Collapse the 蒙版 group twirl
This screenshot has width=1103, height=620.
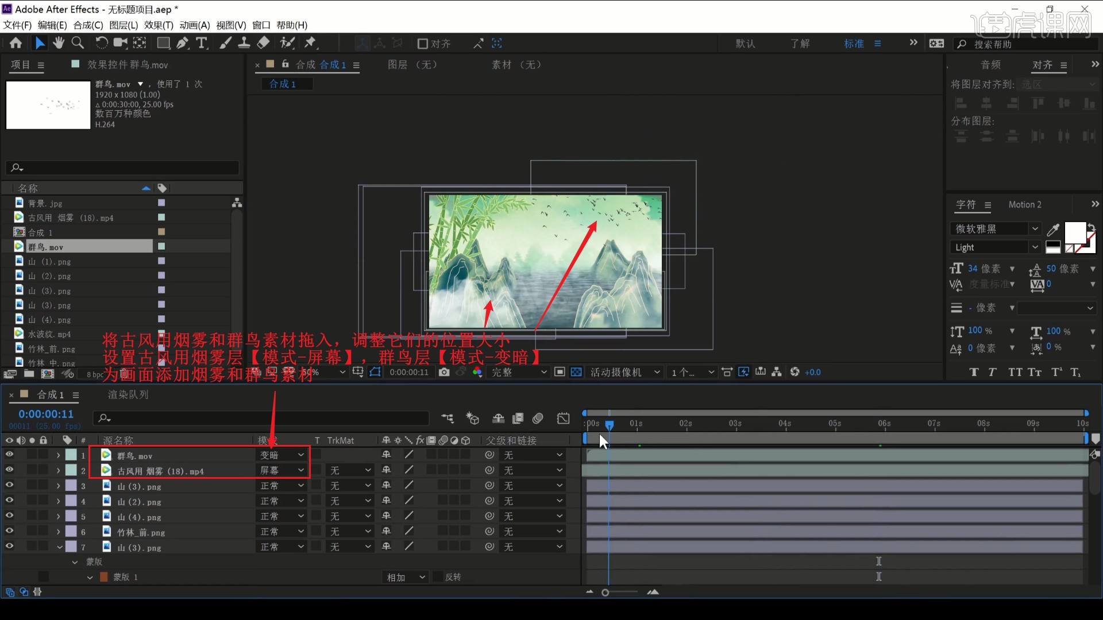(x=75, y=562)
